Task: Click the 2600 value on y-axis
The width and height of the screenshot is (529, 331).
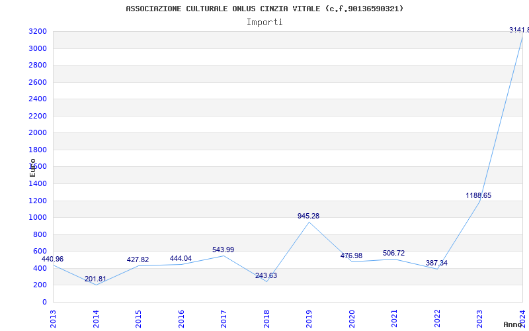Action: point(38,82)
